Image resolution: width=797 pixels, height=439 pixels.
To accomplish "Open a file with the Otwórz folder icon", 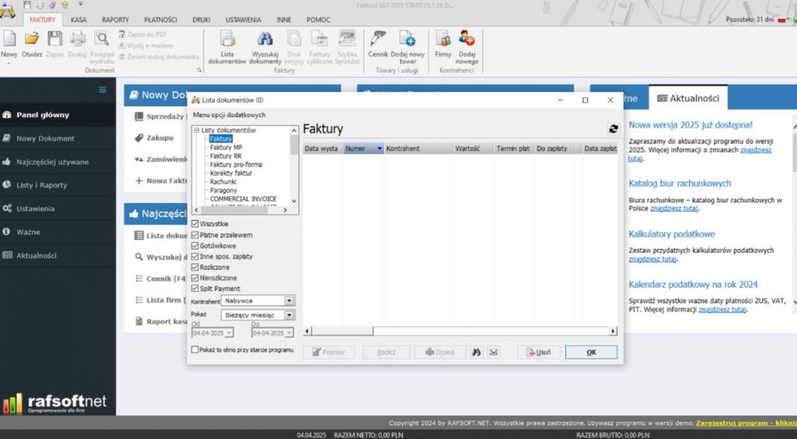I will [x=32, y=38].
